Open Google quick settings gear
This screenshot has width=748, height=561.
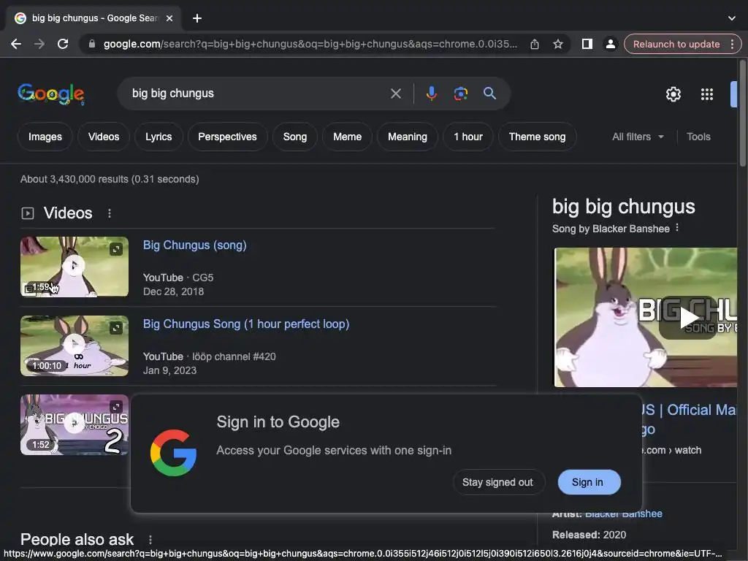pos(673,94)
